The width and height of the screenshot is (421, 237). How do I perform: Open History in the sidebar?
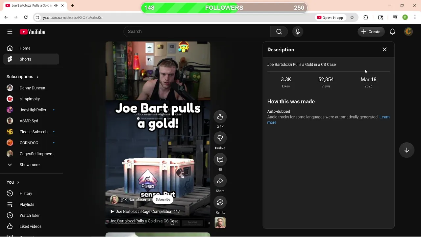pos(31,194)
